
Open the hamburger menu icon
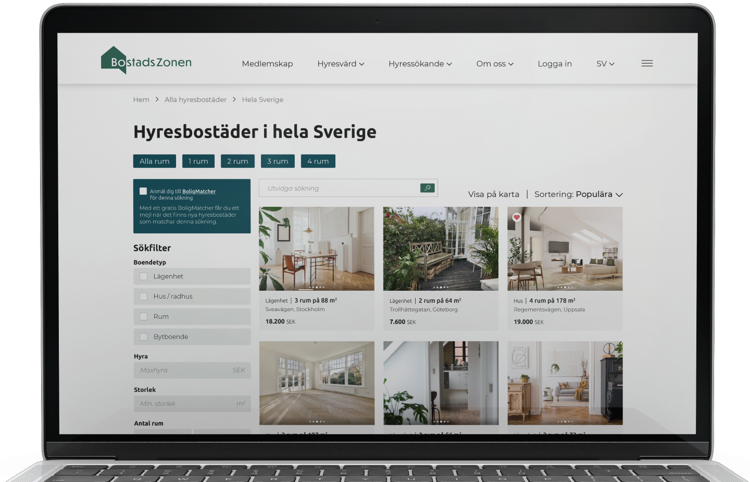pyautogui.click(x=647, y=64)
